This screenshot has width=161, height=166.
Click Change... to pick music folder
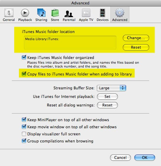[x=136, y=38]
